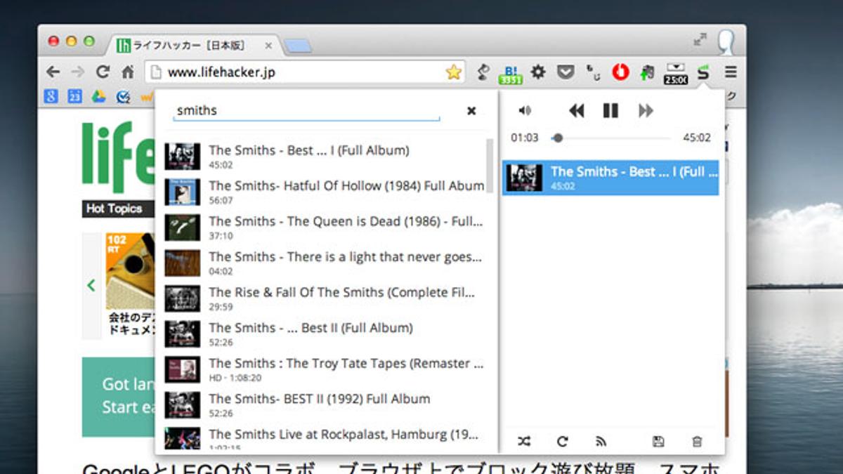Delete the playlist using the trash icon
Screen dimensions: 843x474
click(x=697, y=442)
